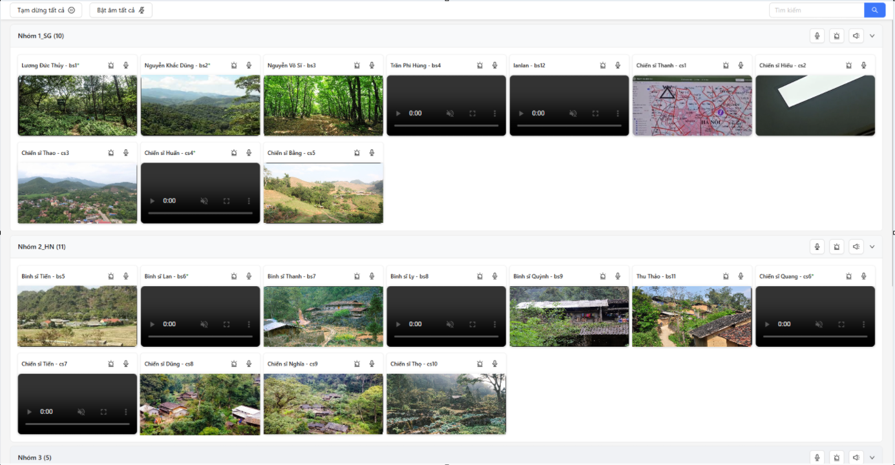This screenshot has height=465, width=895.
Task: Click the group microphone button for Nhóm 1_SG
Action: pos(817,36)
